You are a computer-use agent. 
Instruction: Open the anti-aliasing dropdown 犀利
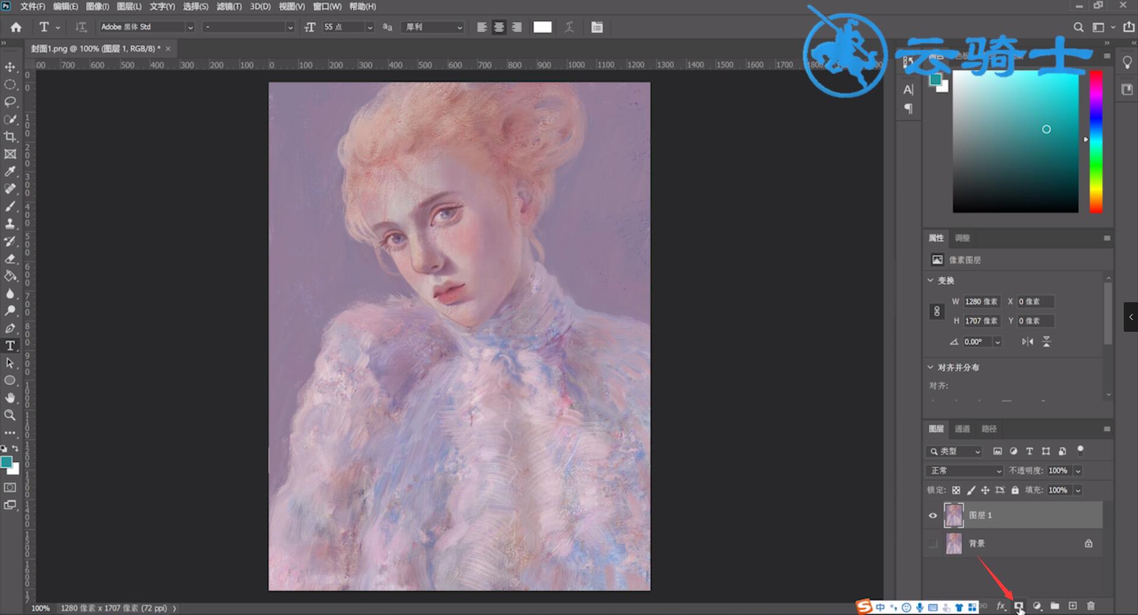pyautogui.click(x=432, y=27)
